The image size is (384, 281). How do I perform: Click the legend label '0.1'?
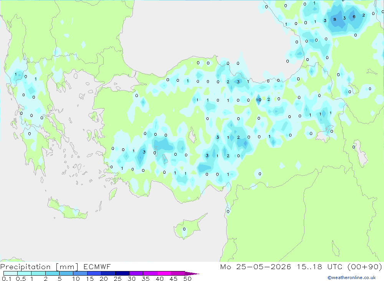pyautogui.click(x=7, y=279)
